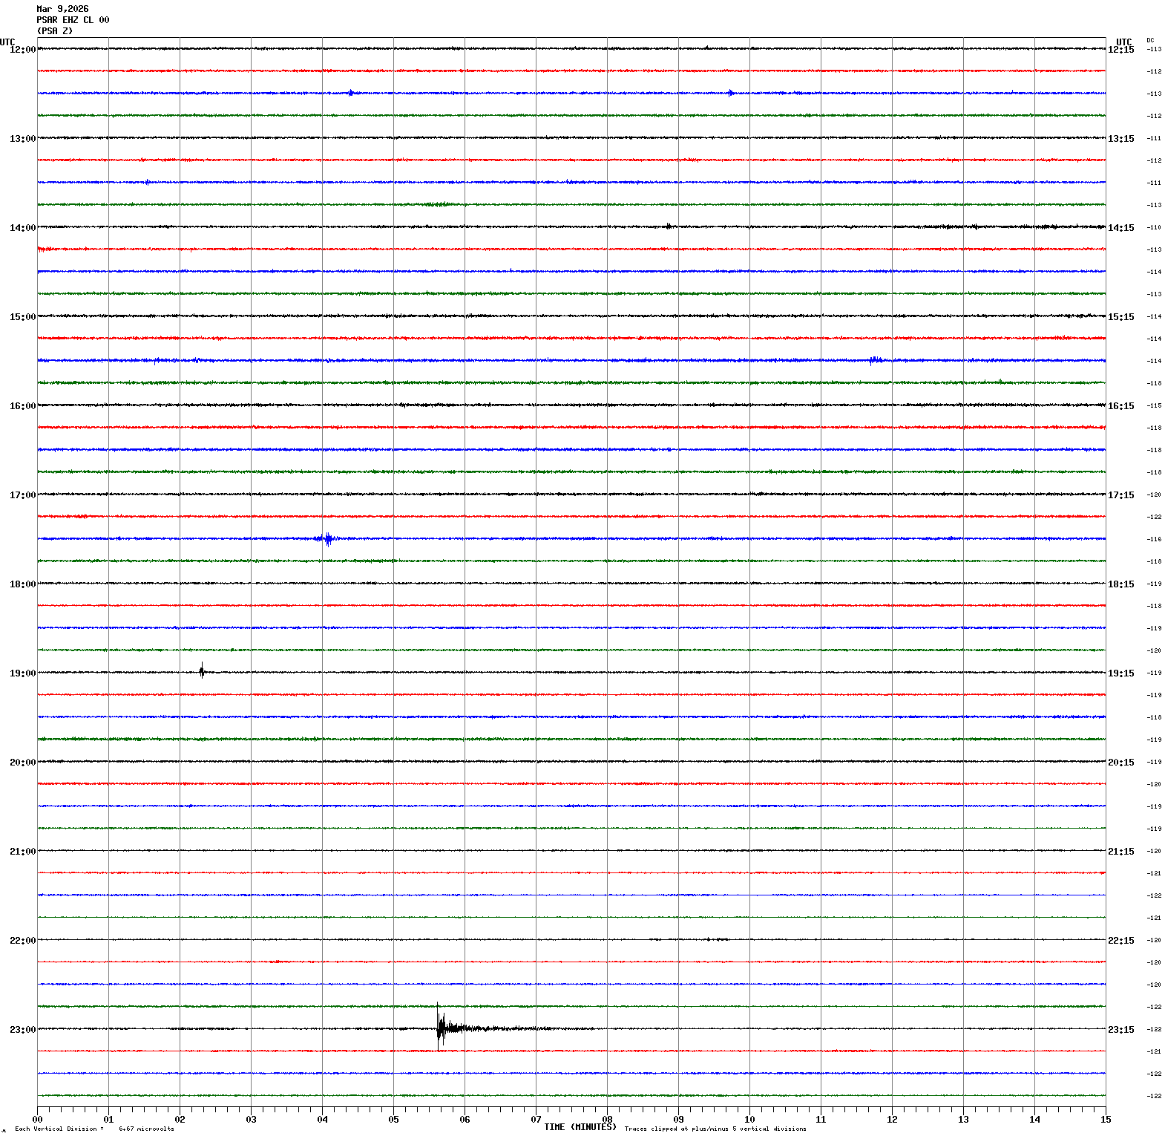Click the 'DC' column header at top right

[1150, 40]
